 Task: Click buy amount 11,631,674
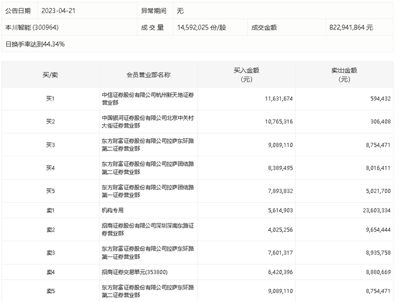(279, 98)
